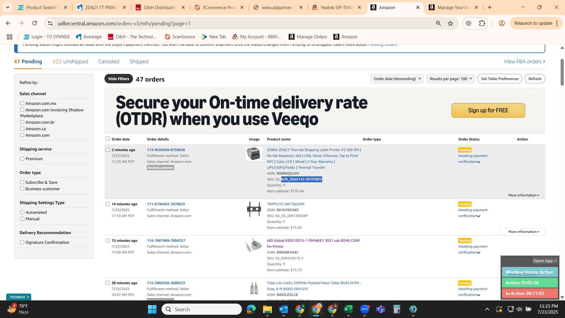Image resolution: width=565 pixels, height=318 pixels.
Task: Open the Chrome profile icon
Action: point(502,23)
